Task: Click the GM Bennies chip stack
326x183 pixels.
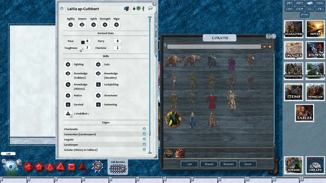Action: coord(118,169)
